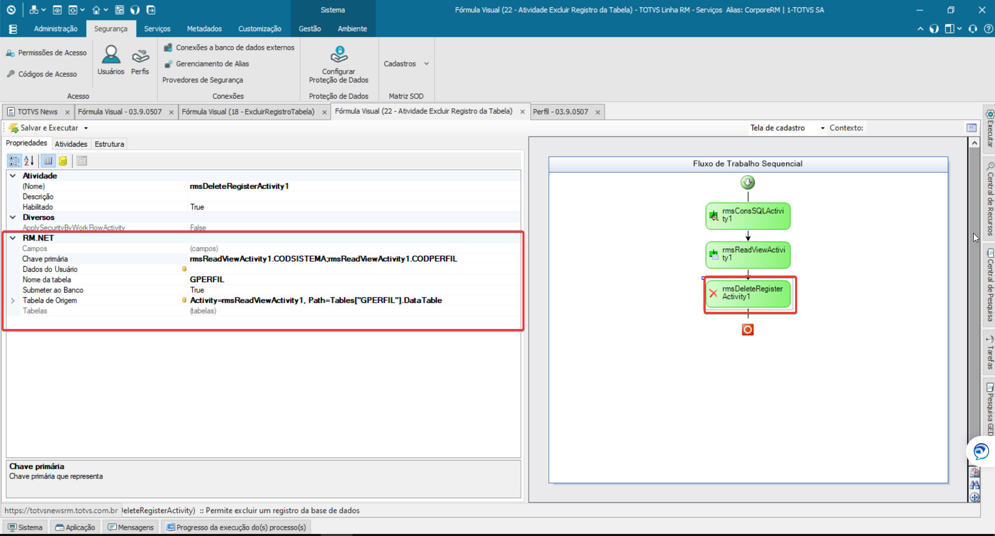Image resolution: width=995 pixels, height=536 pixels.
Task: Select the rmsConsSQLActivity1 node
Action: (x=748, y=216)
